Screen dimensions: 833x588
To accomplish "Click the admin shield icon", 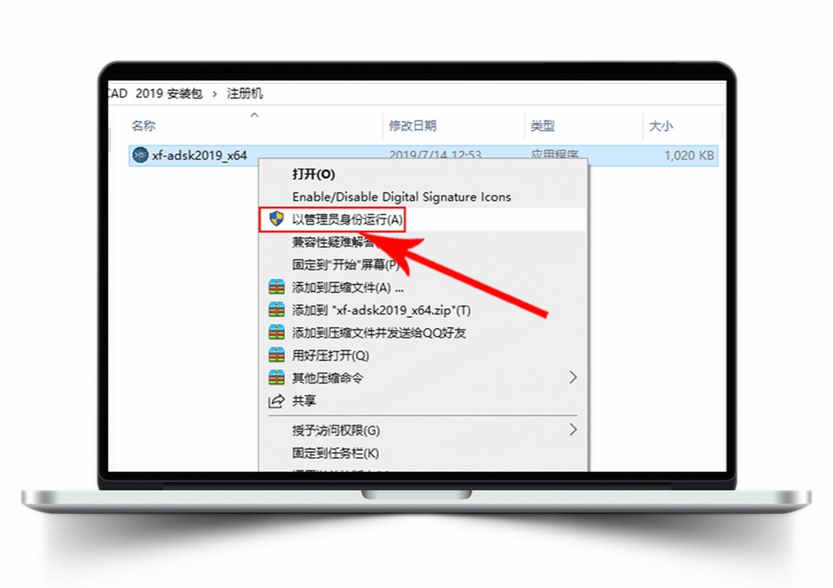I will 277,218.
